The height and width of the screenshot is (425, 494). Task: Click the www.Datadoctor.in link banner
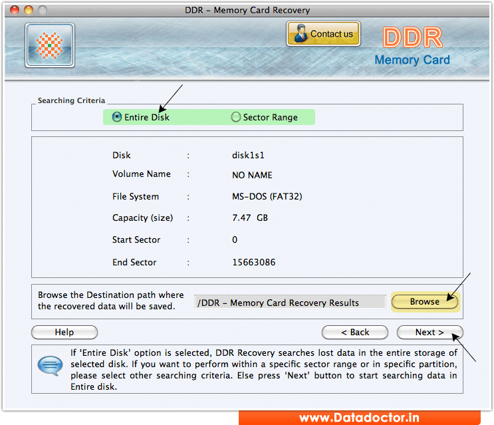(359, 418)
